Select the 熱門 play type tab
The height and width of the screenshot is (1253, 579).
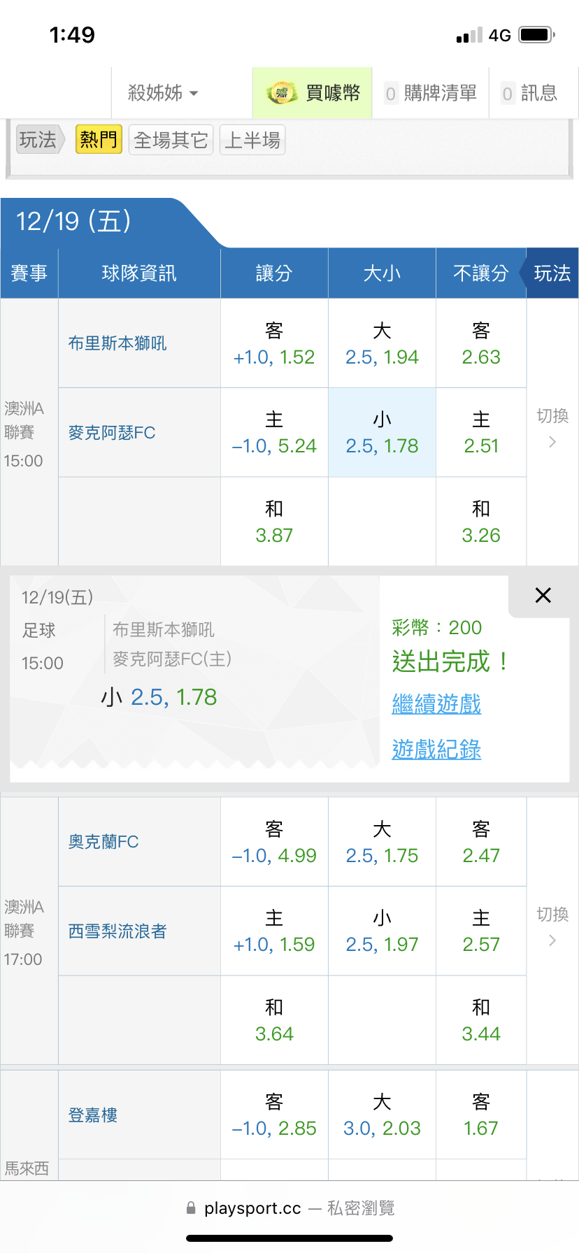[99, 140]
